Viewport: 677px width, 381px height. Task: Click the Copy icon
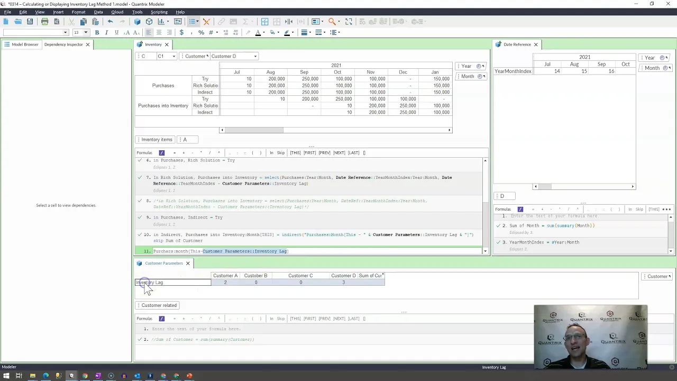(84, 22)
